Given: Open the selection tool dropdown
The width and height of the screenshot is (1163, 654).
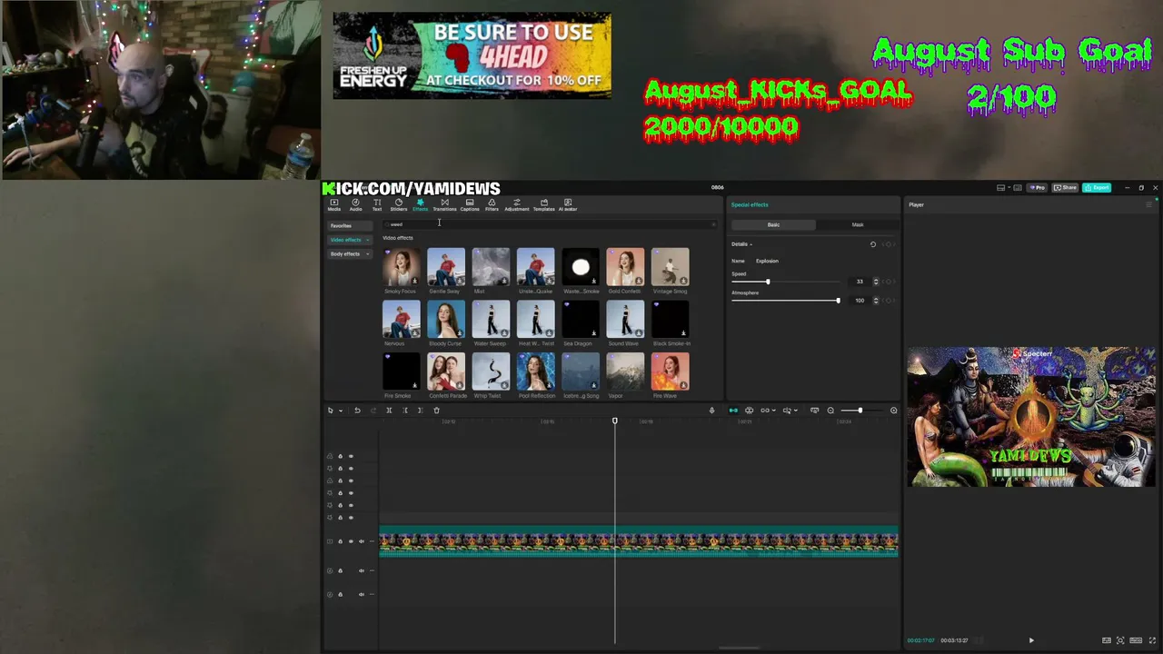Looking at the screenshot, I should [341, 411].
